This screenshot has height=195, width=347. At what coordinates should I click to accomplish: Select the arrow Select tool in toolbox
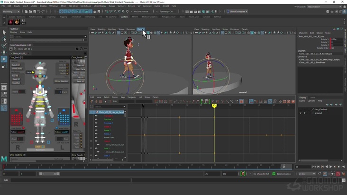click(x=4, y=32)
